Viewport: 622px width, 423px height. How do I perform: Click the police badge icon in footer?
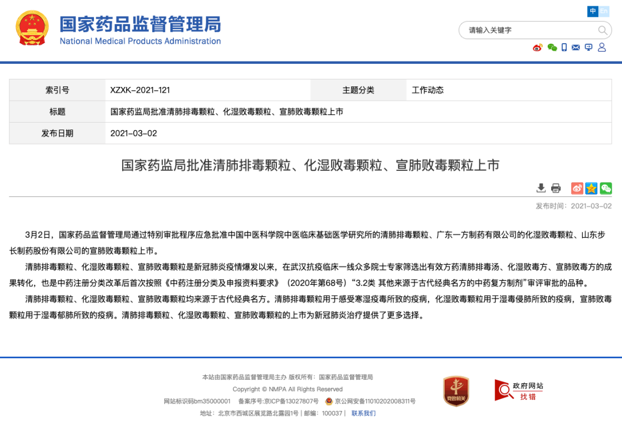coord(329,401)
